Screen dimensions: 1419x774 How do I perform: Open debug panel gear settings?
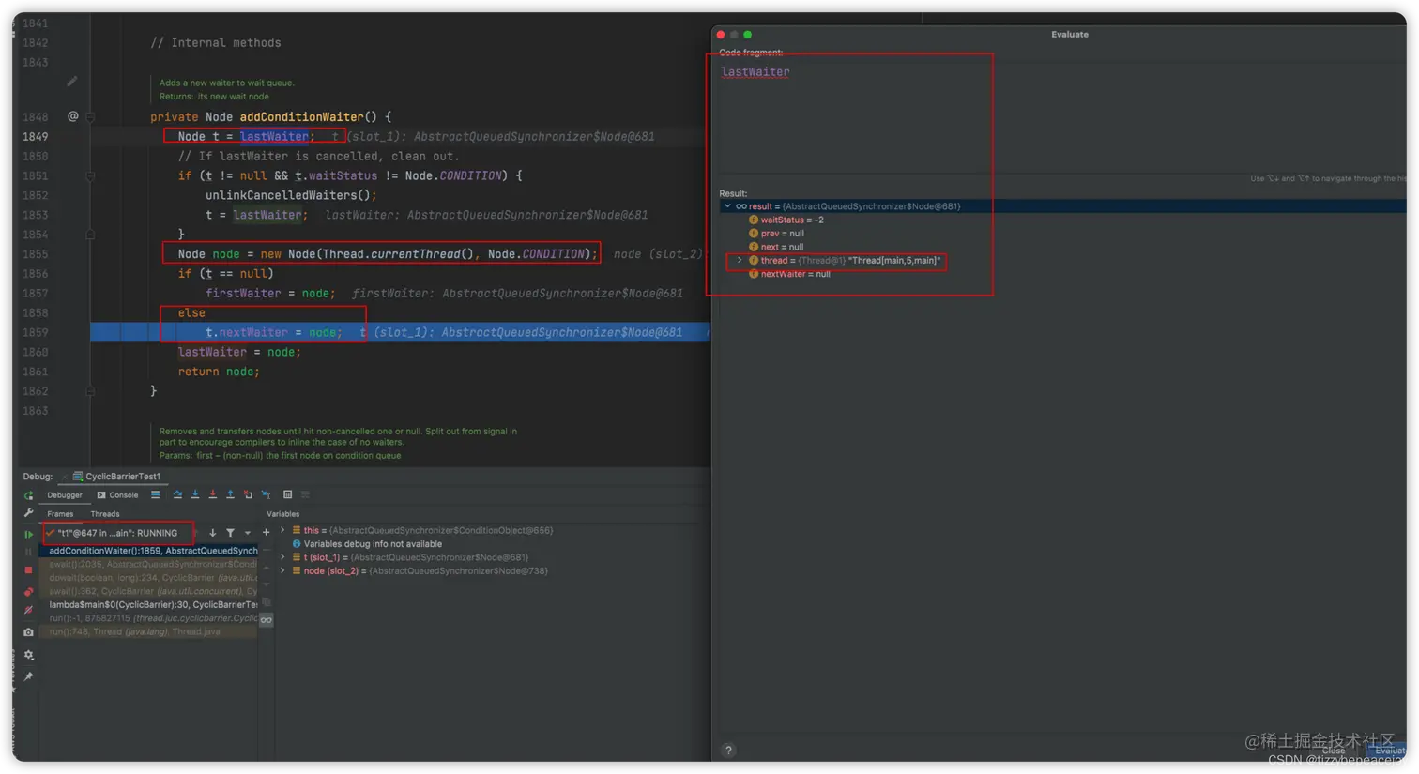point(28,655)
